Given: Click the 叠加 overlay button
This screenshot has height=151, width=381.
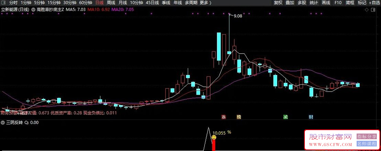Looking at the screenshot, I should (290, 3).
